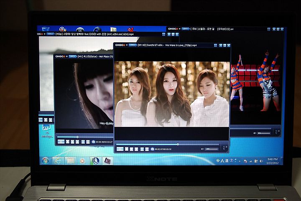Open Windows Start menu
Viewport: 301px width, 201px height.
tap(46, 161)
